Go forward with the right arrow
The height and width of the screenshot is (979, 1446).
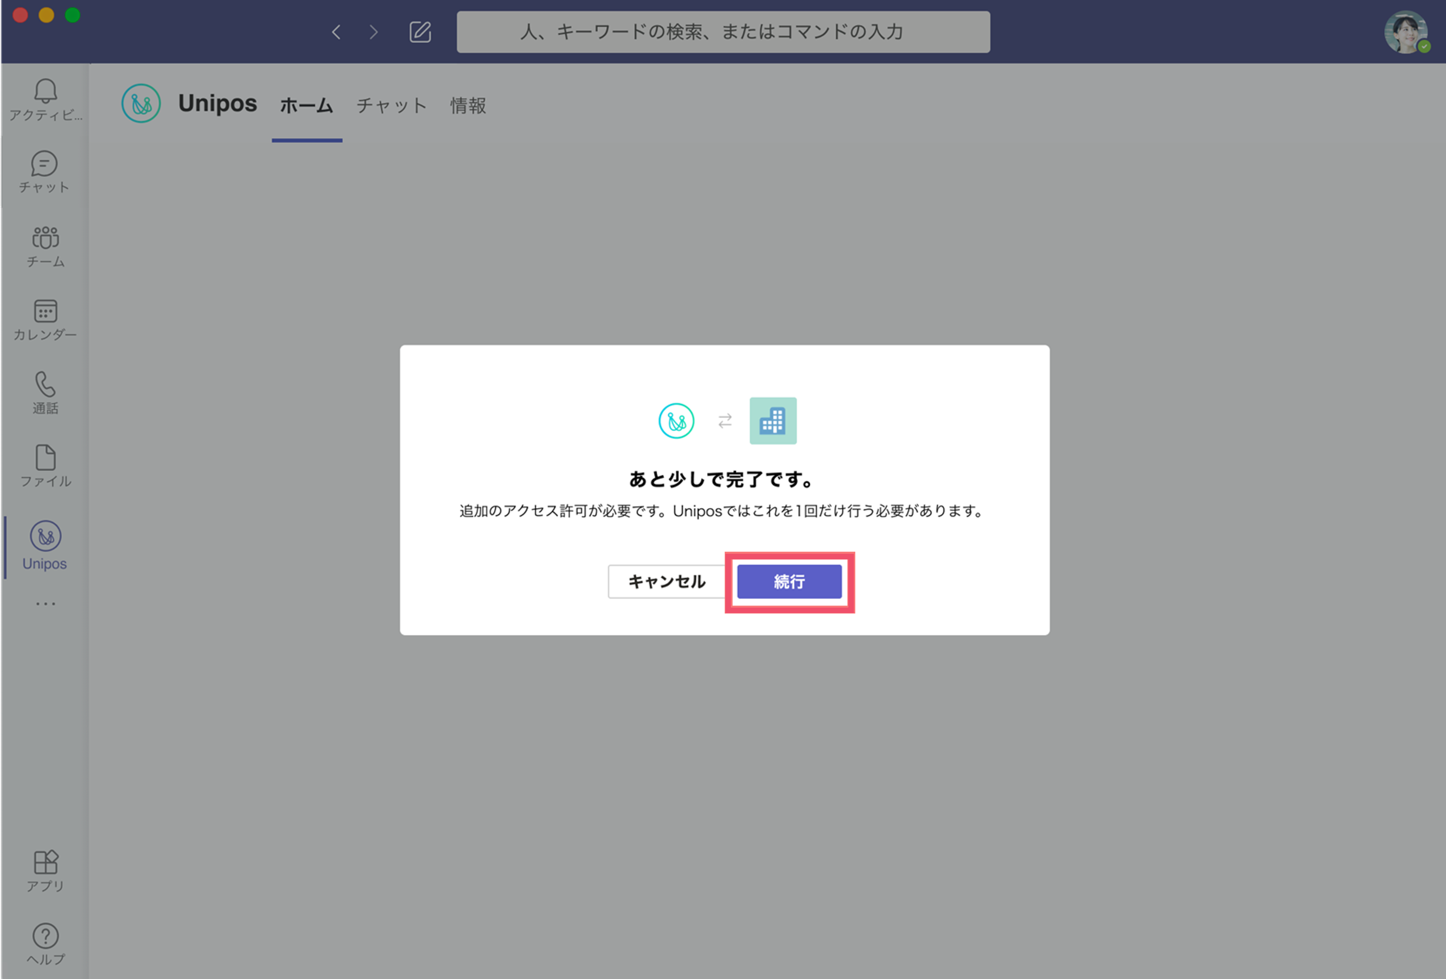pos(373,32)
